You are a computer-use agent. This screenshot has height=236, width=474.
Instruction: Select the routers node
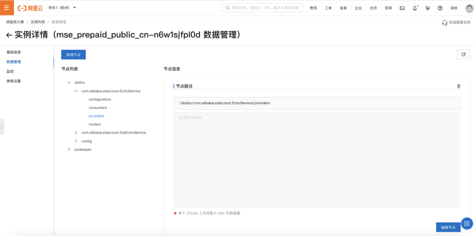[x=95, y=124]
